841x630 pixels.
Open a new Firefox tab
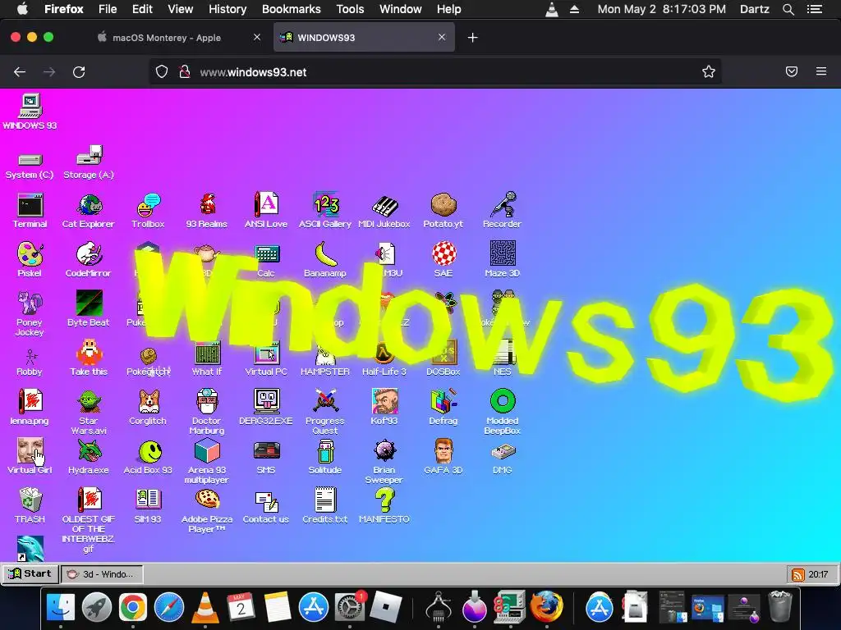(x=472, y=38)
